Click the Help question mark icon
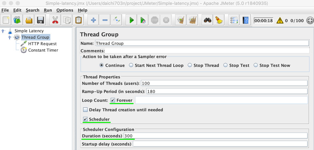 coord(245,20)
